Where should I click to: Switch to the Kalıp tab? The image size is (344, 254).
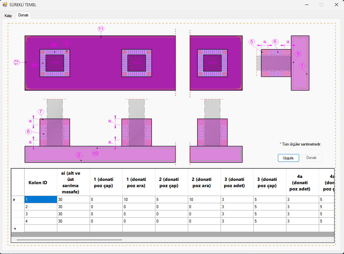8,15
